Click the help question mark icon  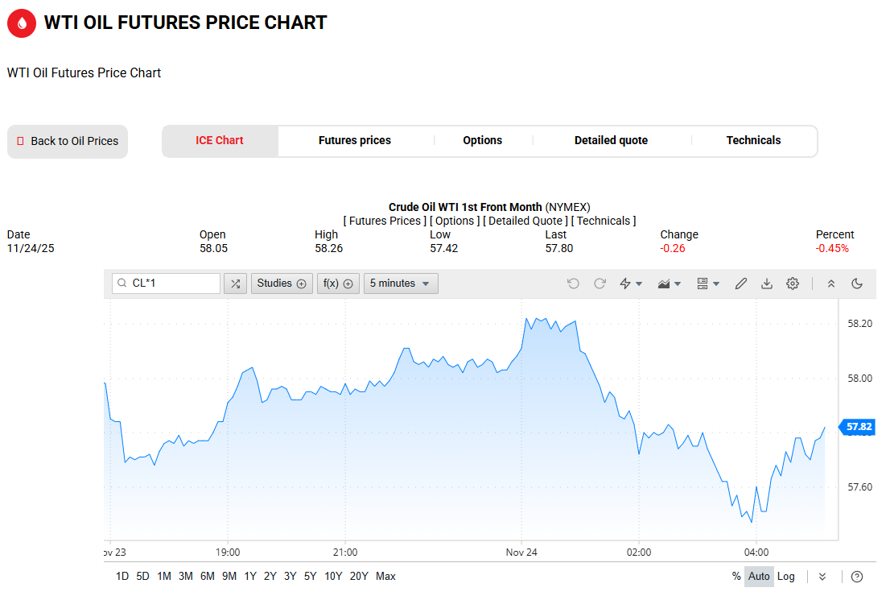tap(857, 577)
